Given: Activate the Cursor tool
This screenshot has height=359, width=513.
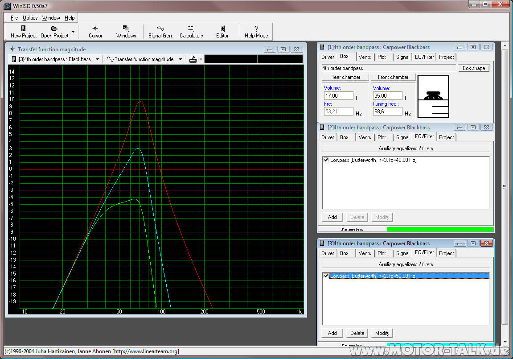Looking at the screenshot, I should (x=95, y=32).
